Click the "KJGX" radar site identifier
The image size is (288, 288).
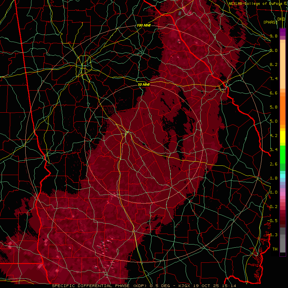click(x=185, y=286)
